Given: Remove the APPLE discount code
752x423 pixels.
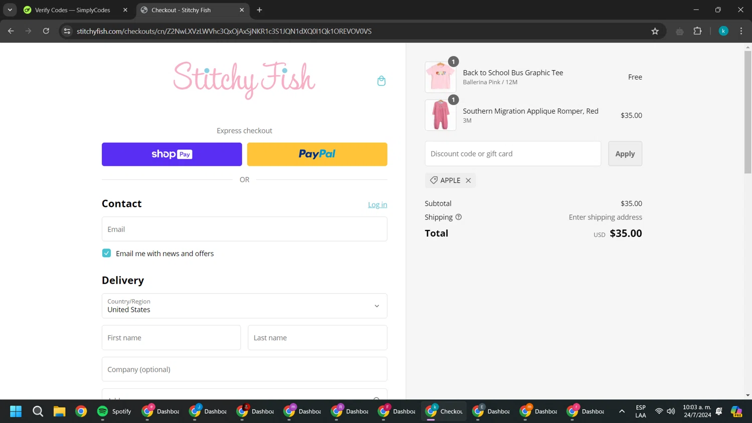Looking at the screenshot, I should [x=468, y=180].
